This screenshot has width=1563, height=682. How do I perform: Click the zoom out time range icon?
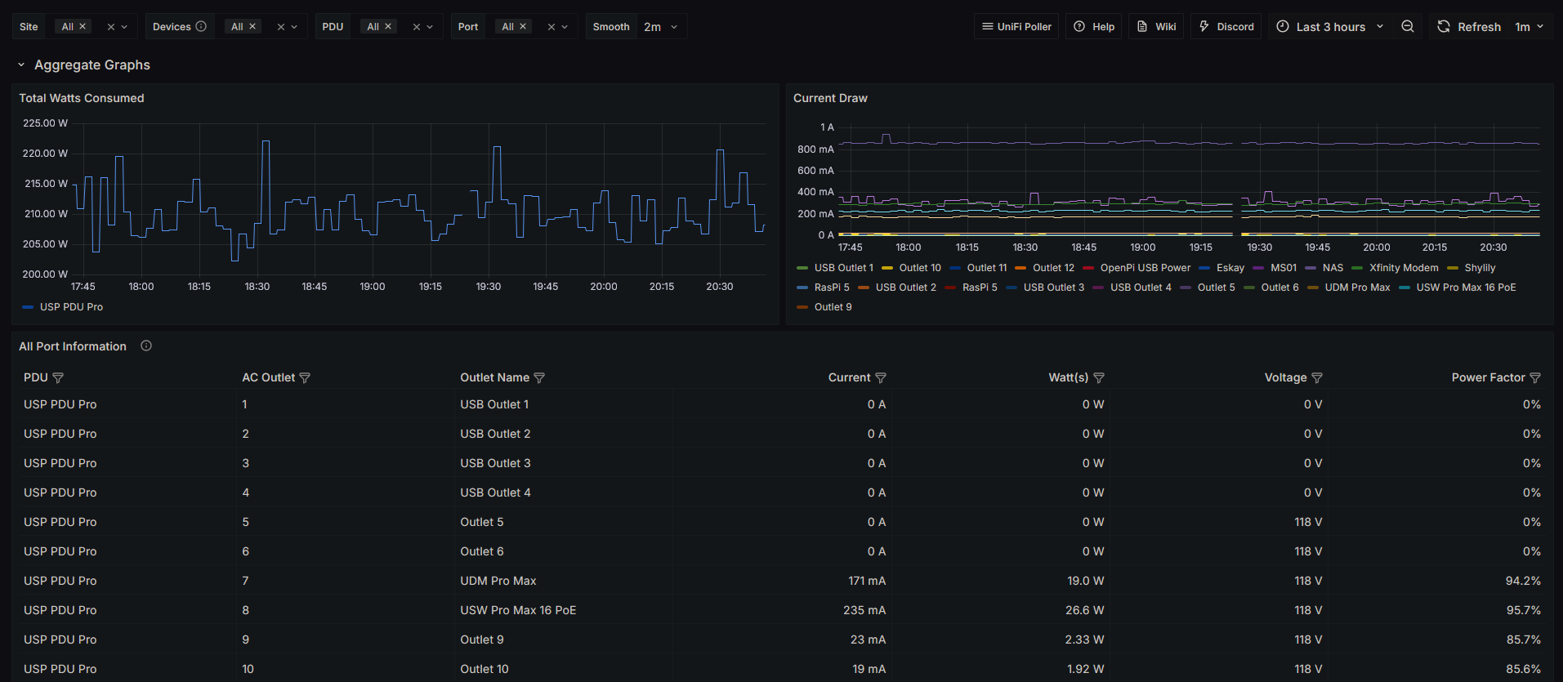[x=1407, y=27]
